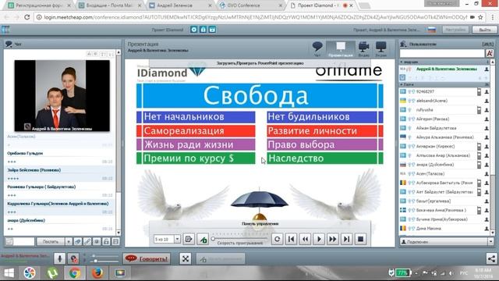Viewport: 499px width, 281px height.
Task: Switch to the Входящие - Почта Mail browser tab
Action: [111, 5]
